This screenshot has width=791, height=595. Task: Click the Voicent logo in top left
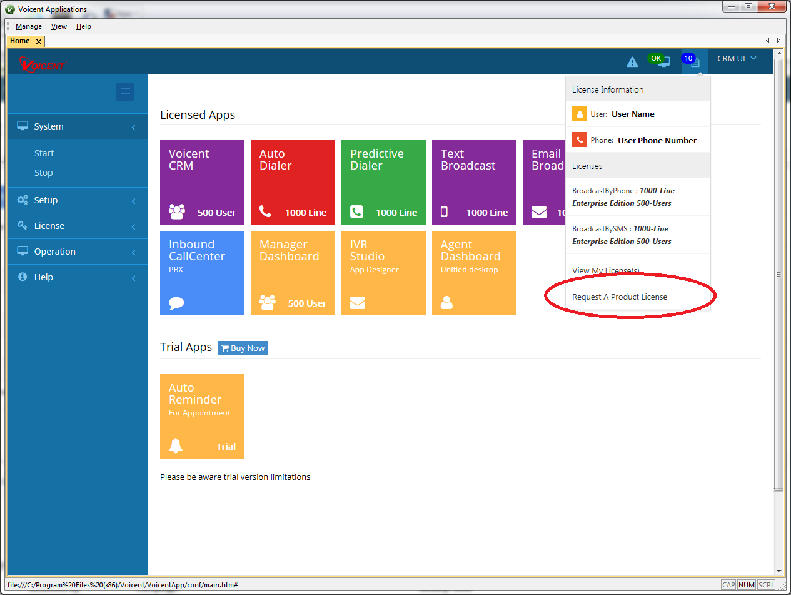(x=43, y=64)
